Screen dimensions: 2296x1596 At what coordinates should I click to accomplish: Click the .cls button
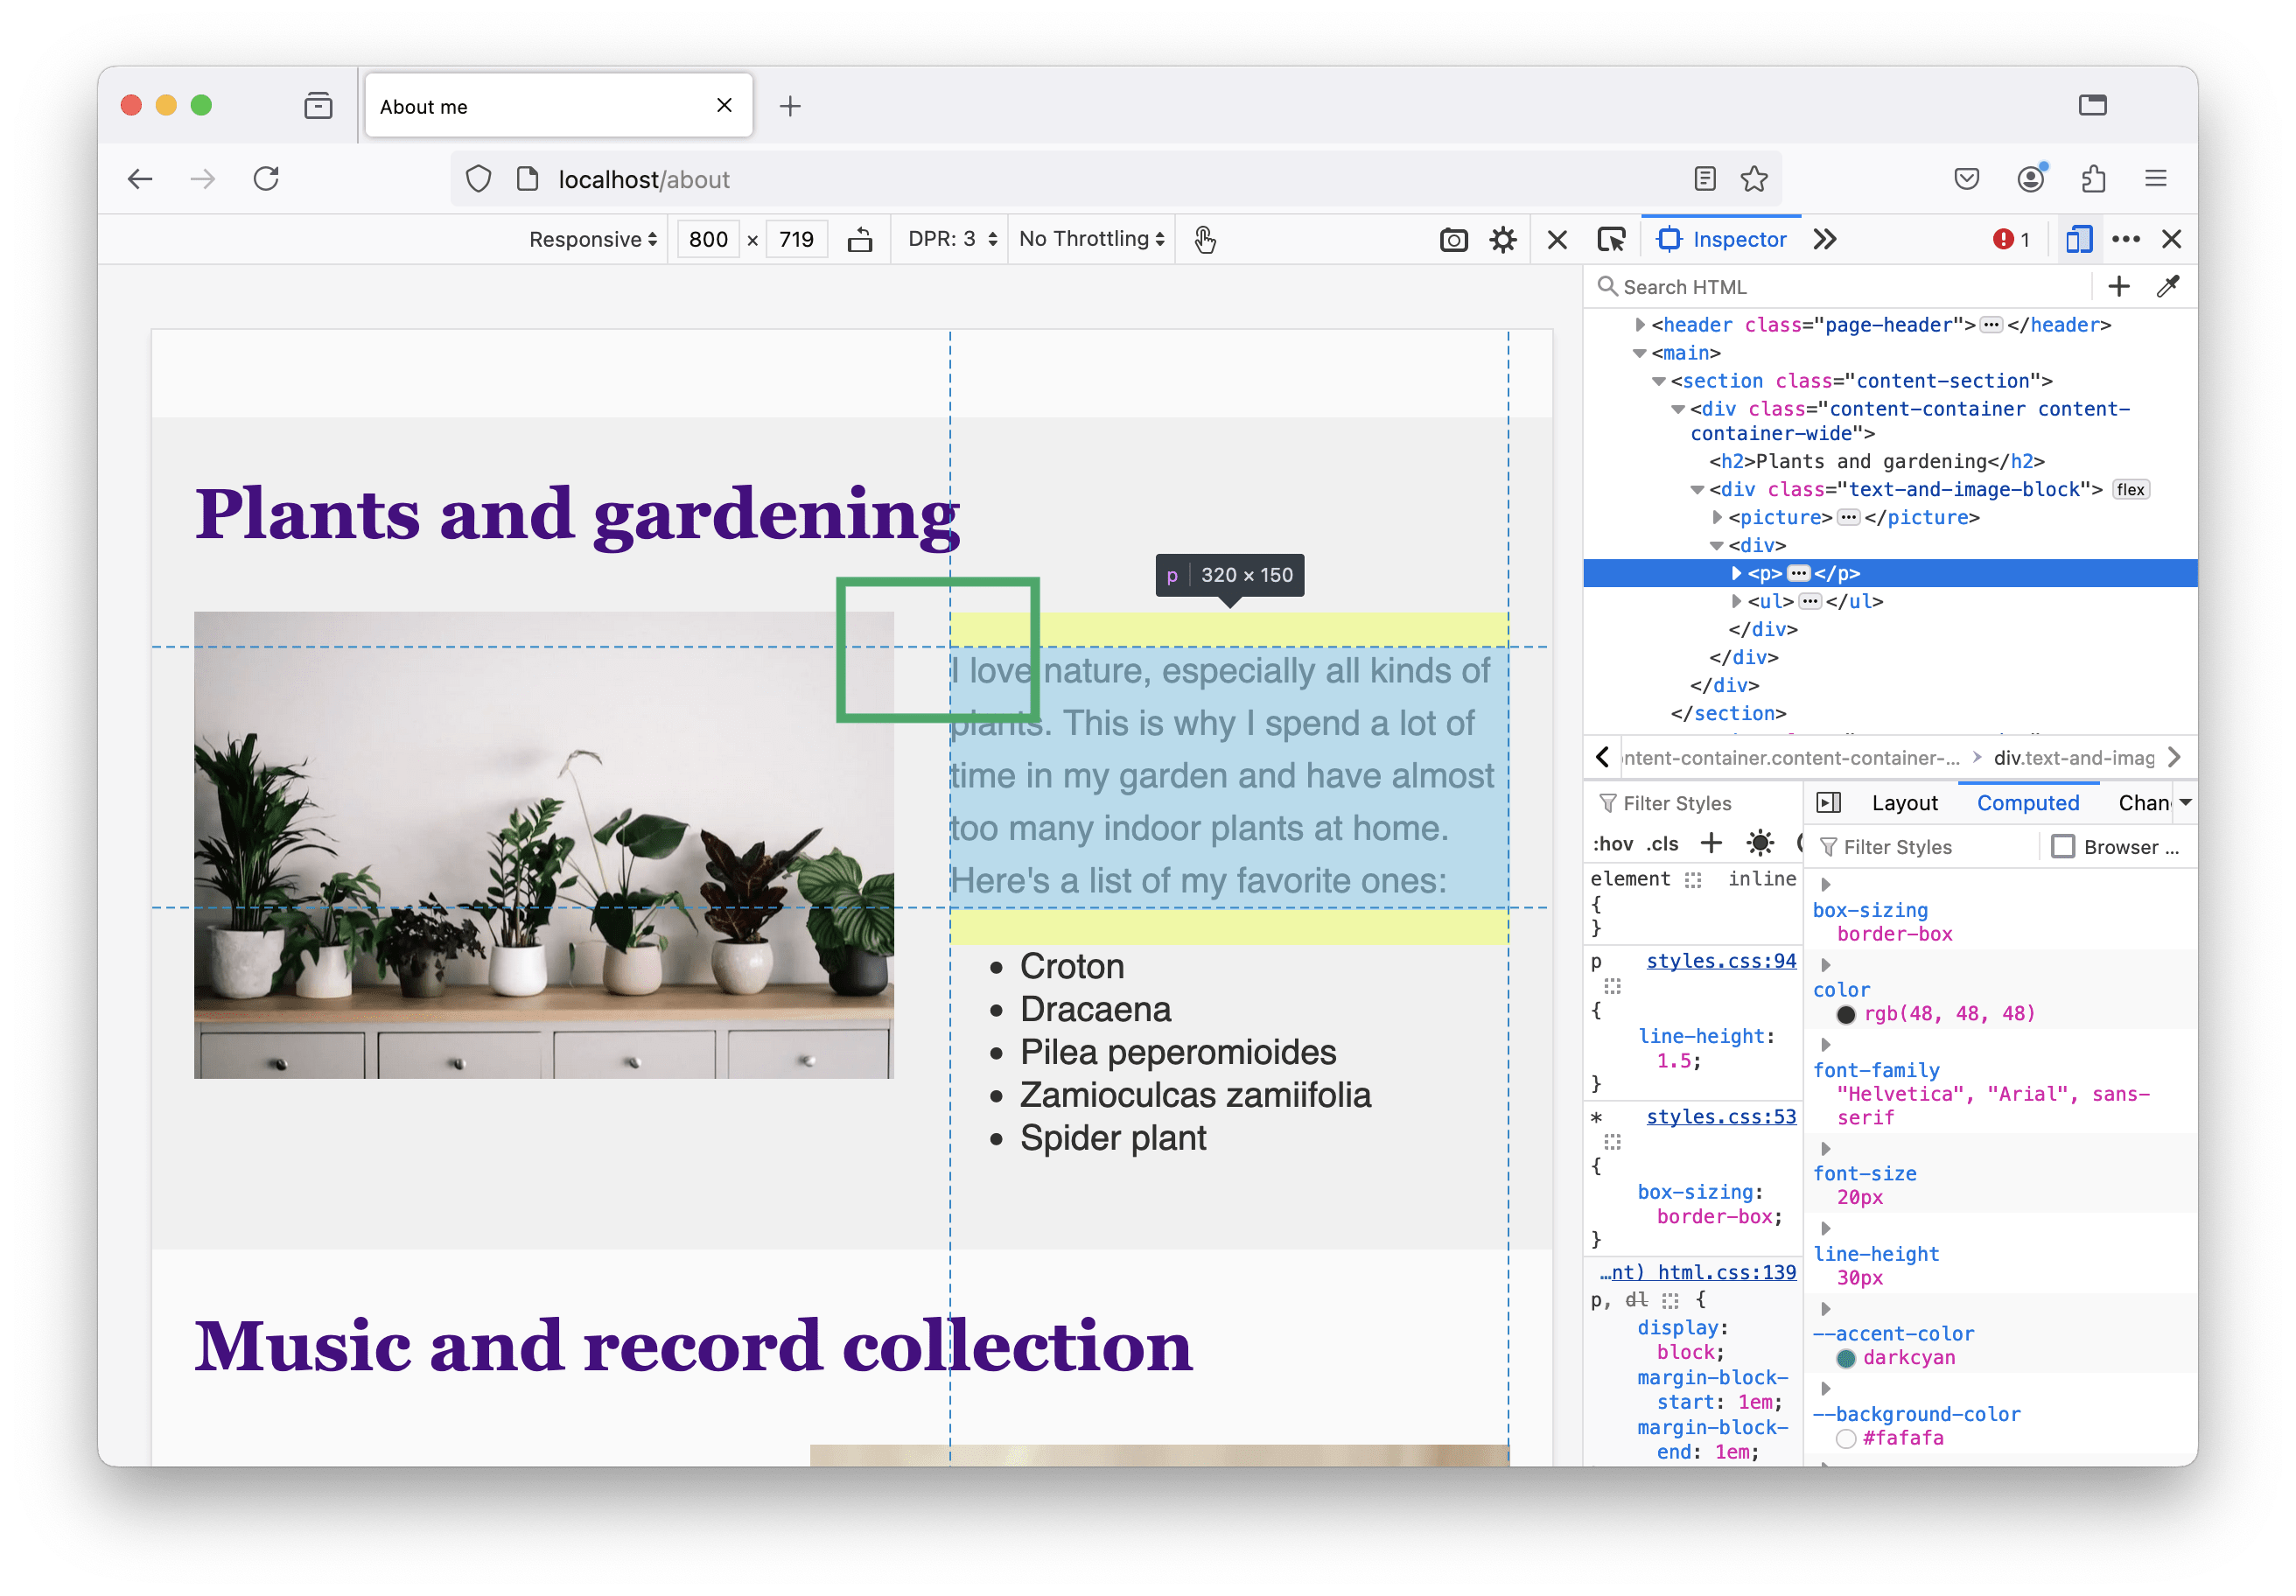(x=1662, y=844)
